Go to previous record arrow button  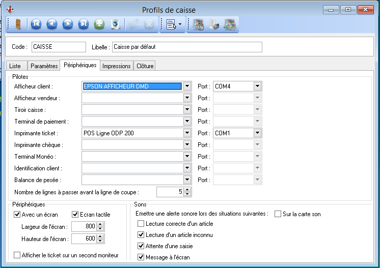(52, 24)
